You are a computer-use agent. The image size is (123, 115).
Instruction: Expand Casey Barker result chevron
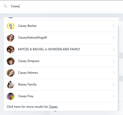point(114,26)
